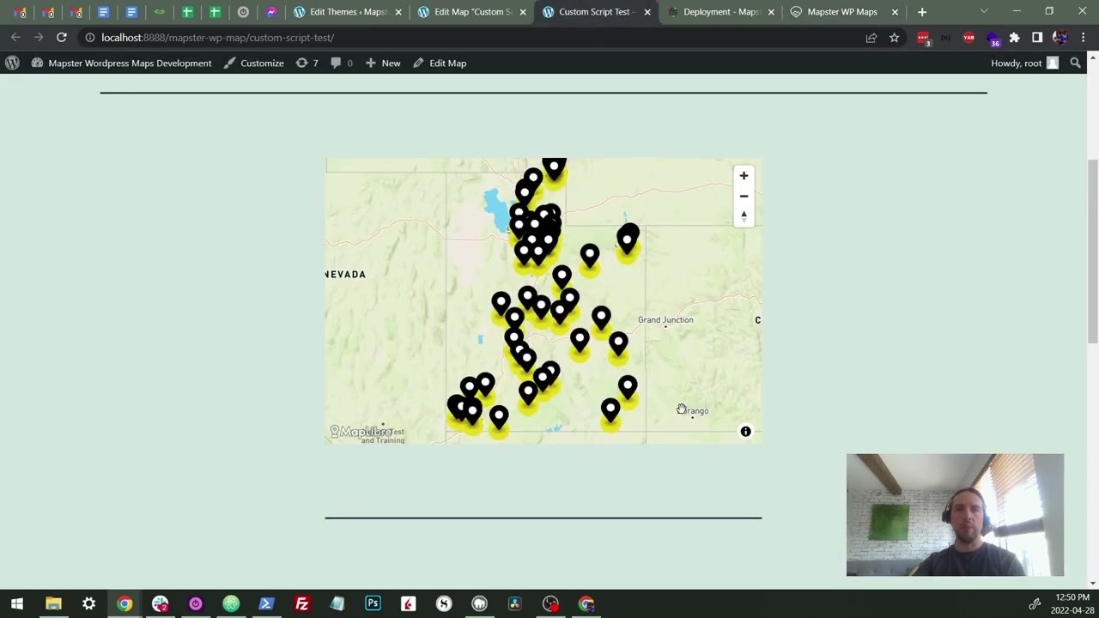Image resolution: width=1099 pixels, height=618 pixels.
Task: Reload the current page
Action: pos(62,38)
